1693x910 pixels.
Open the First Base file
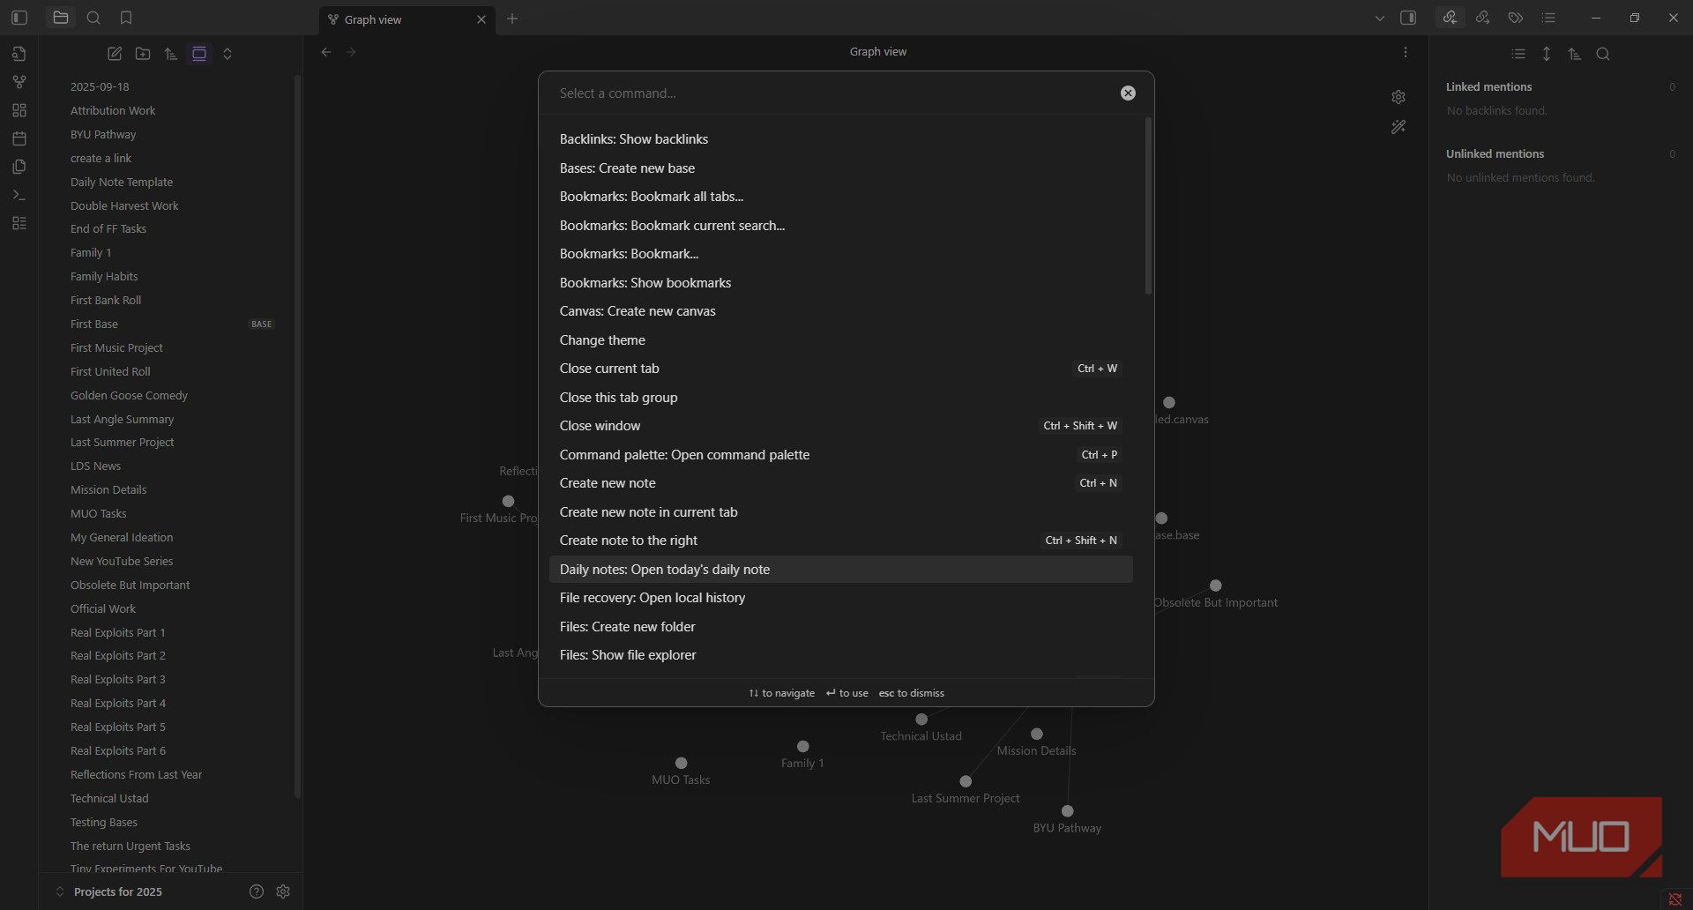(172, 324)
